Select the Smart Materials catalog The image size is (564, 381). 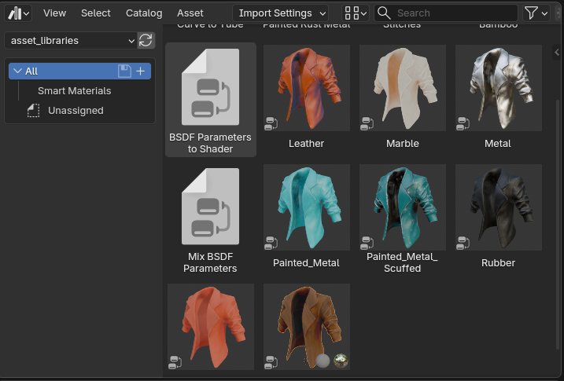pos(74,91)
